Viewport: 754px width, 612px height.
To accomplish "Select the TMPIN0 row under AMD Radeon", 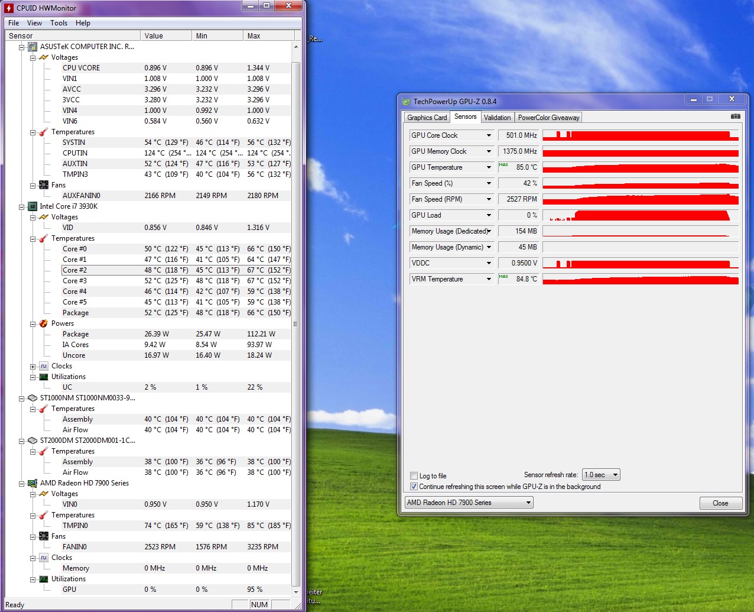I will pos(176,526).
